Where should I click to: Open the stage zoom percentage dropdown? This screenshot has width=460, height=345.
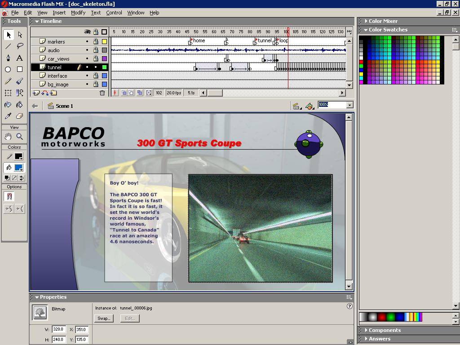pyautogui.click(x=349, y=105)
